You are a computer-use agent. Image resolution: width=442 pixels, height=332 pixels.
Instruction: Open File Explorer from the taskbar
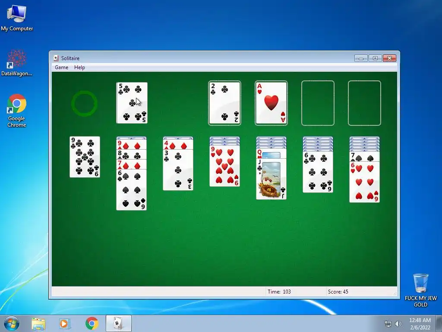pos(38,323)
